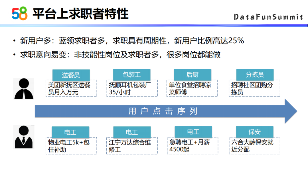Viewport: 308px width, 173px height.
Task: Click the bullet line about 求职意向易变
Action: click(x=120, y=55)
